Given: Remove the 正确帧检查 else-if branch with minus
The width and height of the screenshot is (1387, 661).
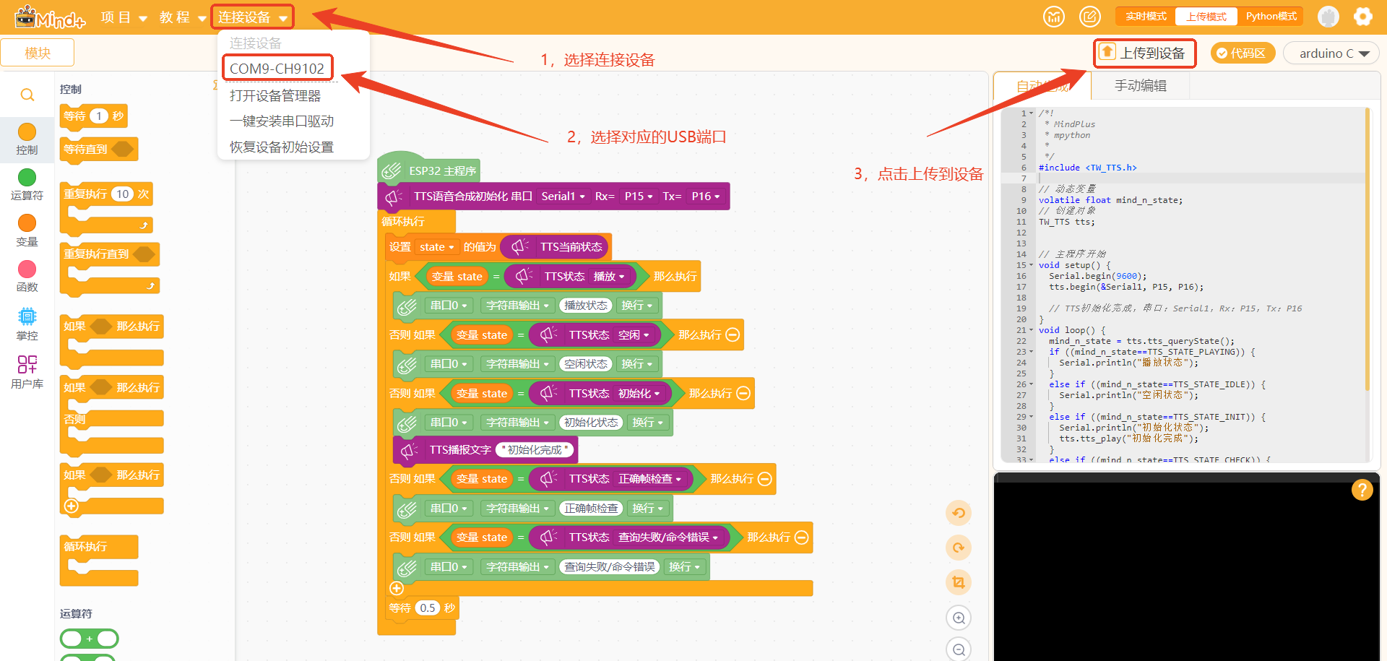Looking at the screenshot, I should click(764, 478).
